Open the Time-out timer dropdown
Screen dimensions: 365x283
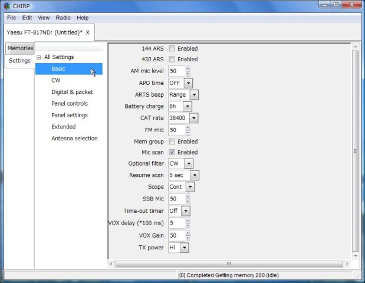tap(186, 211)
